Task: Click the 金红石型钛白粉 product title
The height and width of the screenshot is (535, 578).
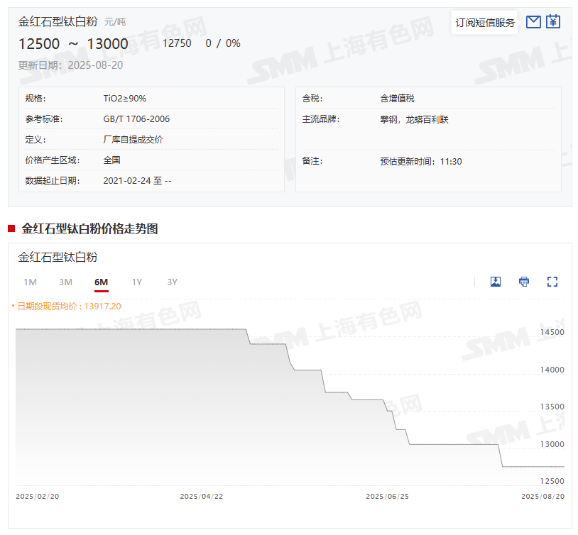Action: tap(60, 22)
